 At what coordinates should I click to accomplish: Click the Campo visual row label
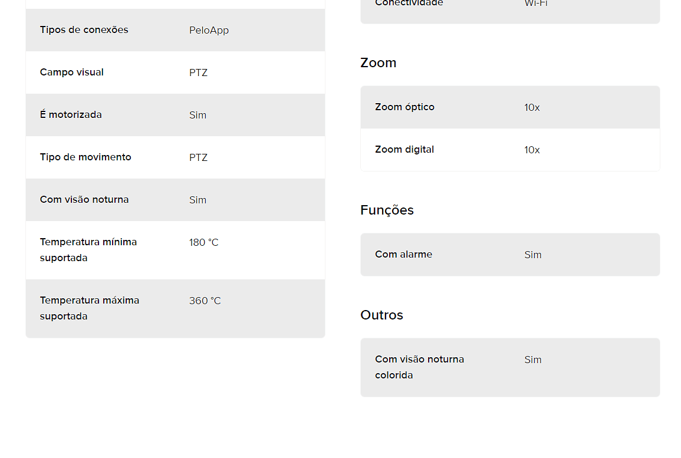(72, 73)
